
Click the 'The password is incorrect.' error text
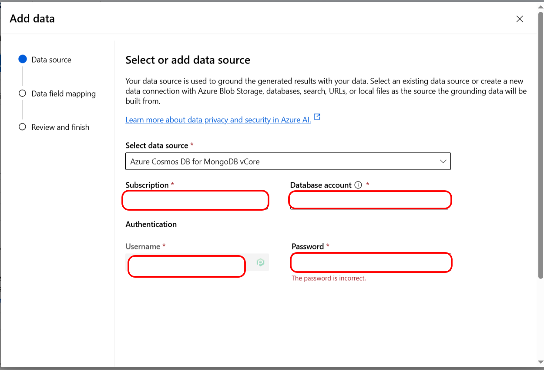329,278
